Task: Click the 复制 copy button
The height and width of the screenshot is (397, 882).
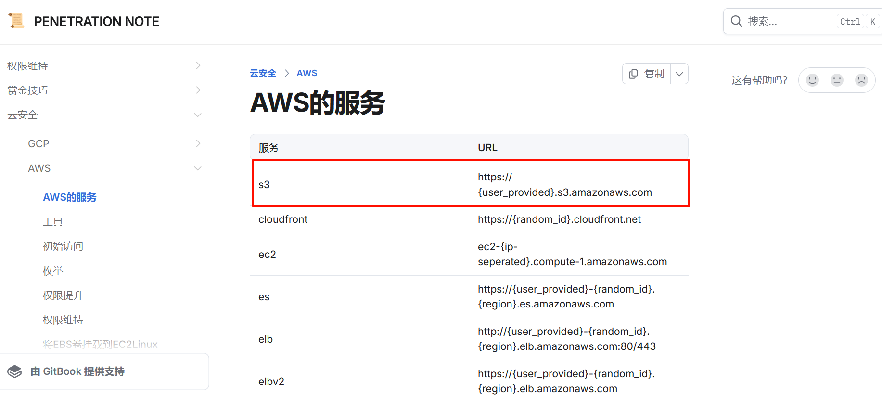Action: pyautogui.click(x=646, y=74)
